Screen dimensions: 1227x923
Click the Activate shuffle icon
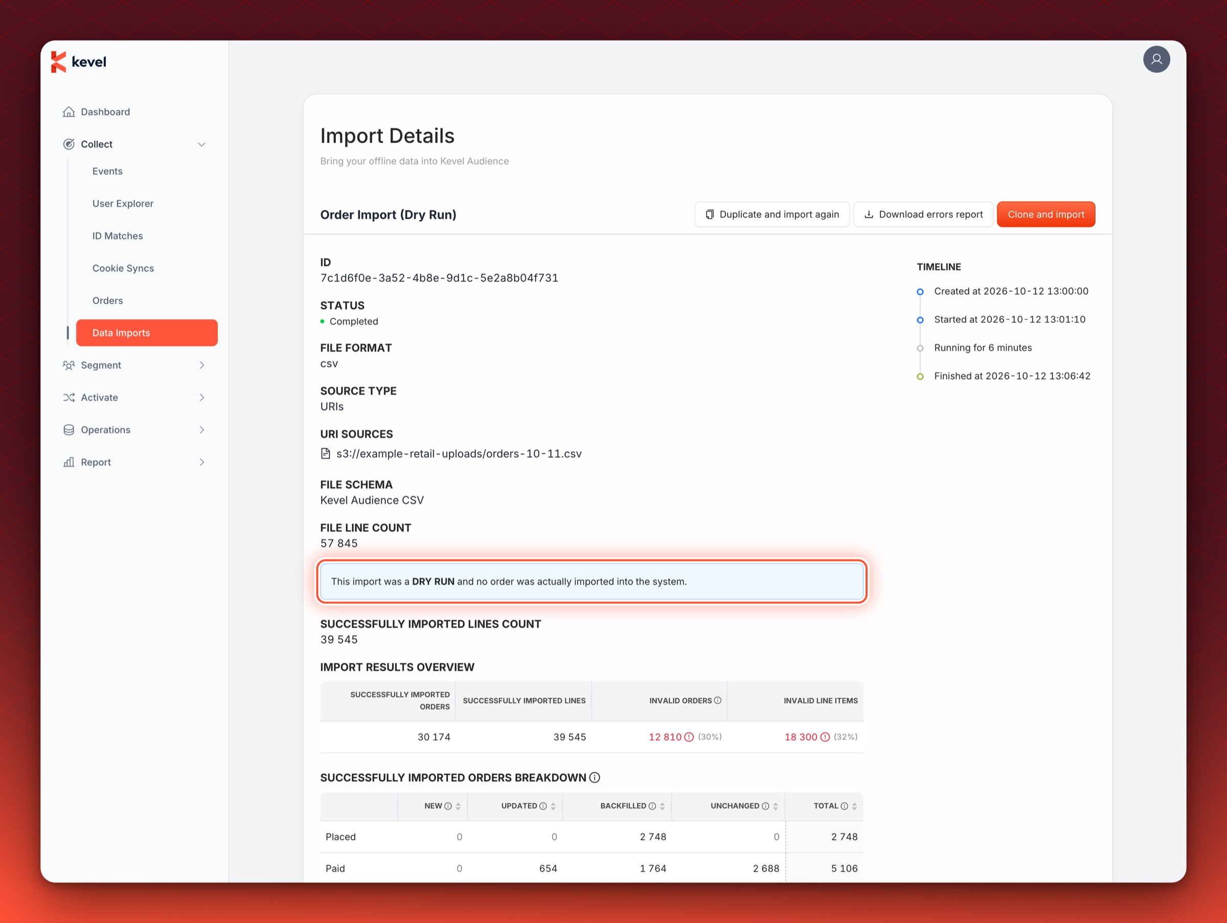[69, 398]
